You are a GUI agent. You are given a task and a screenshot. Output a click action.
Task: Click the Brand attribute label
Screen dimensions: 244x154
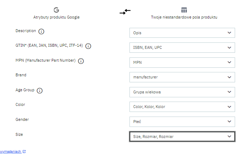point(21,75)
